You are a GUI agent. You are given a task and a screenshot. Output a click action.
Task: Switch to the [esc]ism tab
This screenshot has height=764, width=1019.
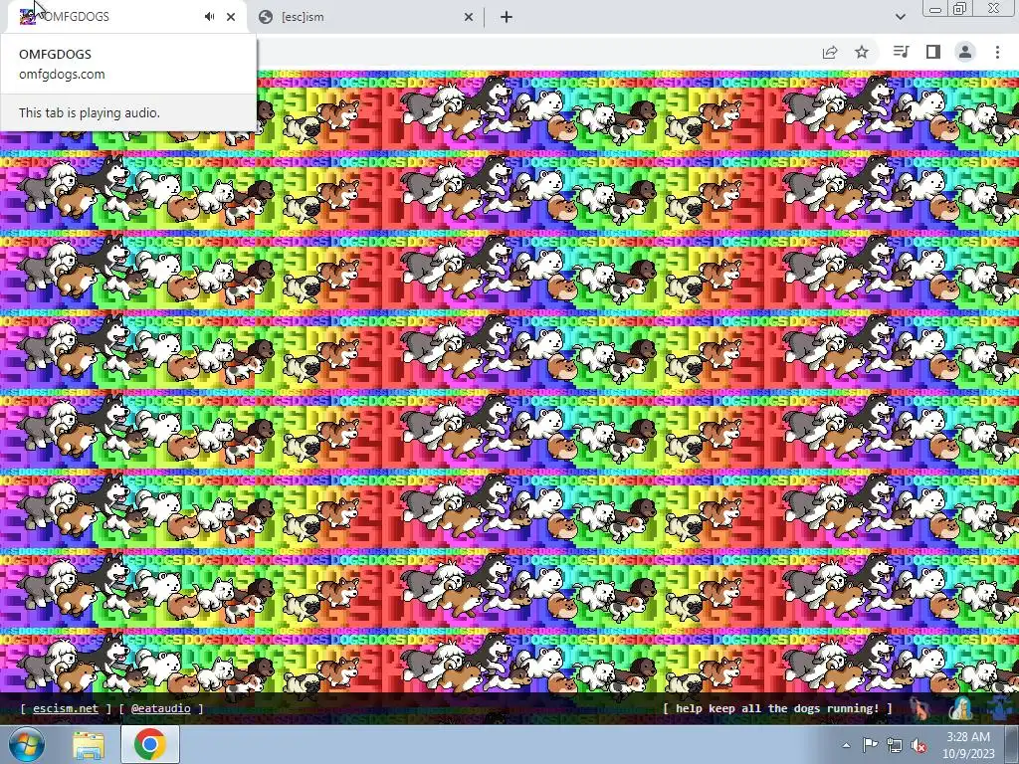366,17
